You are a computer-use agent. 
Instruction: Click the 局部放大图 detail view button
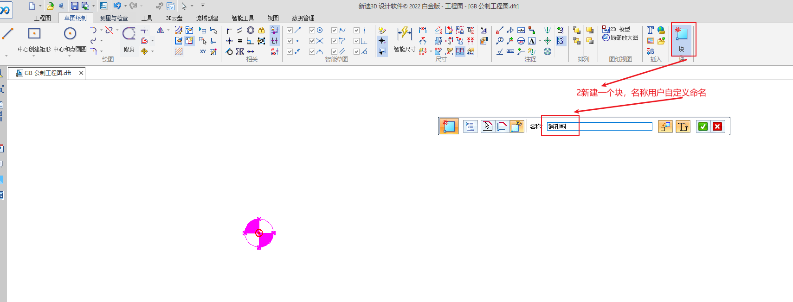click(620, 38)
